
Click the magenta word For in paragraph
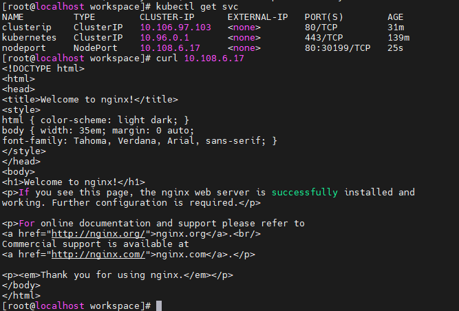pyautogui.click(x=27, y=224)
